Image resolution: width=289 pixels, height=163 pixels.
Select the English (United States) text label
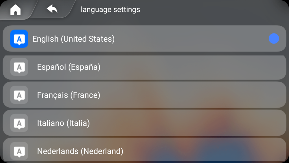click(74, 39)
